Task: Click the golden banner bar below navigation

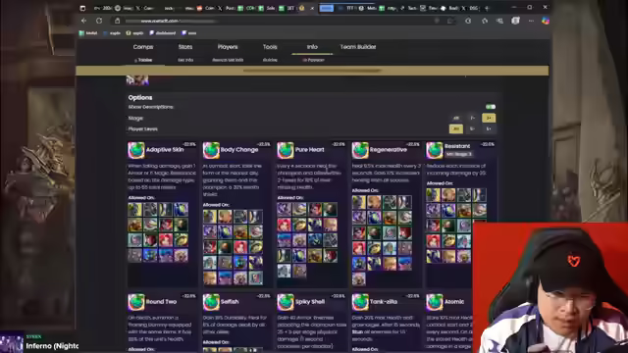Action: tap(312, 71)
